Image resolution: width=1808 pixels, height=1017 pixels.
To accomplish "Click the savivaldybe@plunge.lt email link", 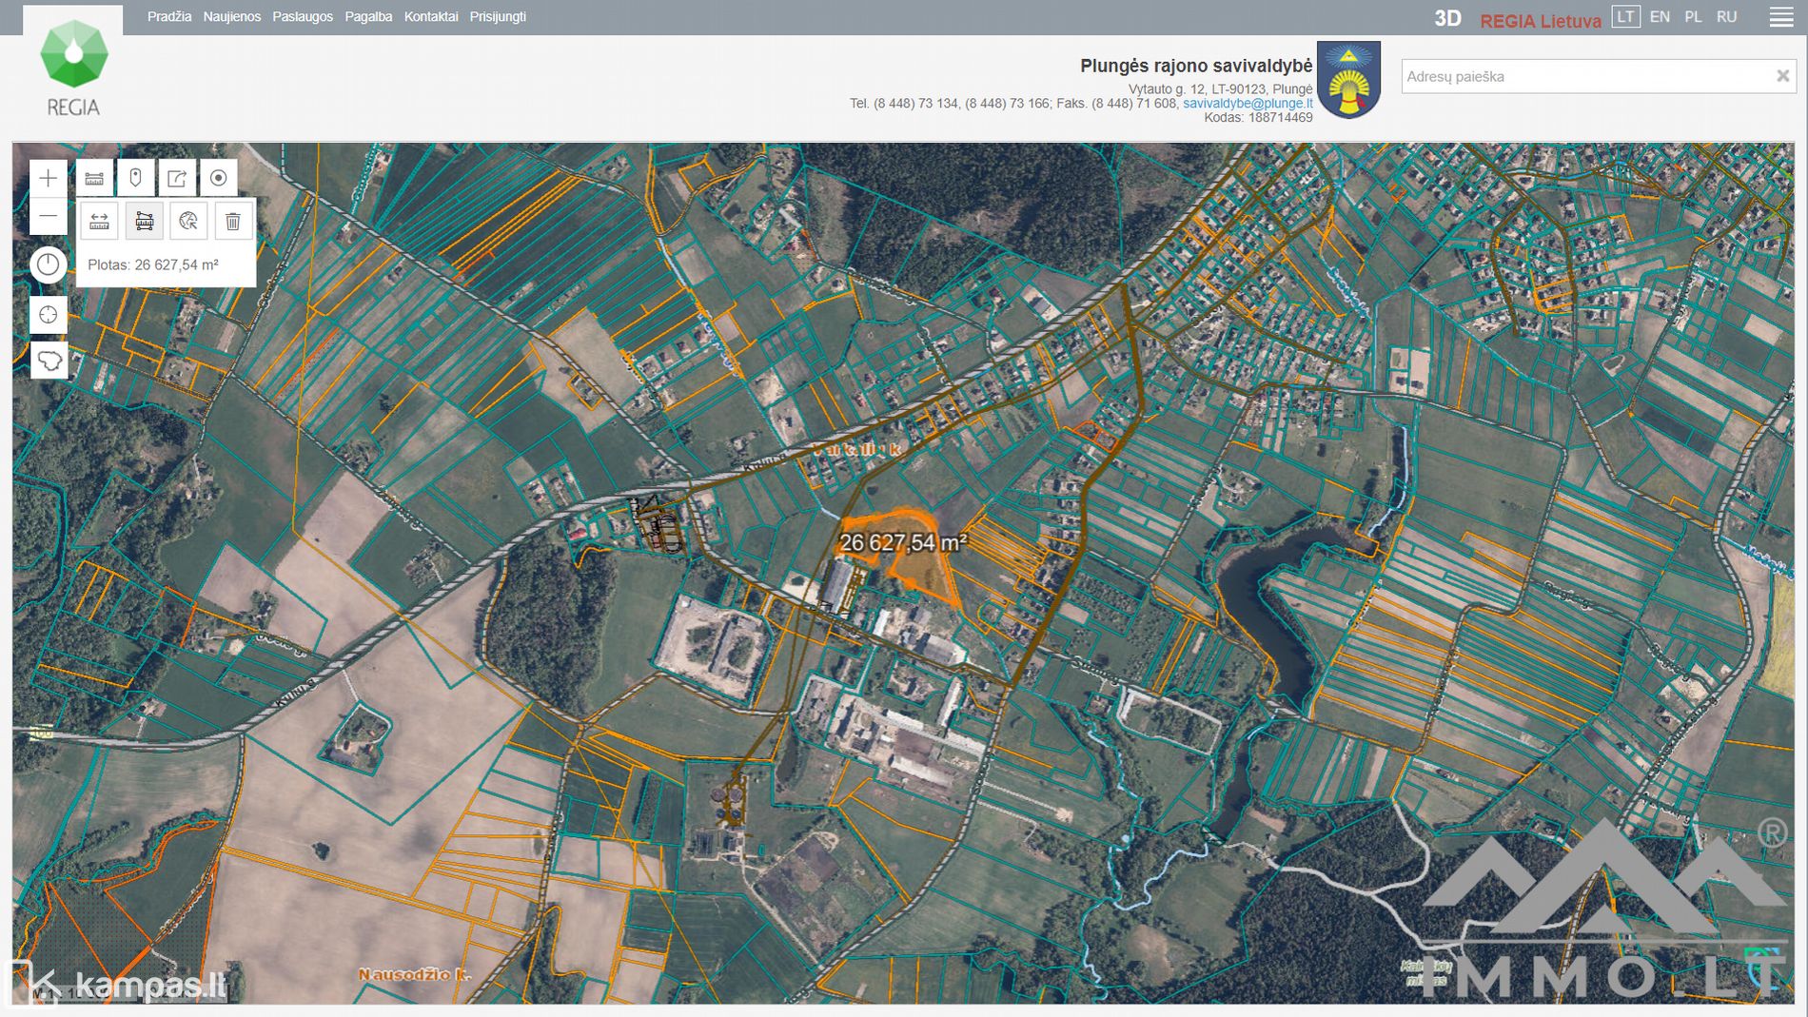I will [1247, 104].
